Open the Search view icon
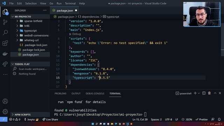Screen dimensions: 224x126 tap(5, 33)
